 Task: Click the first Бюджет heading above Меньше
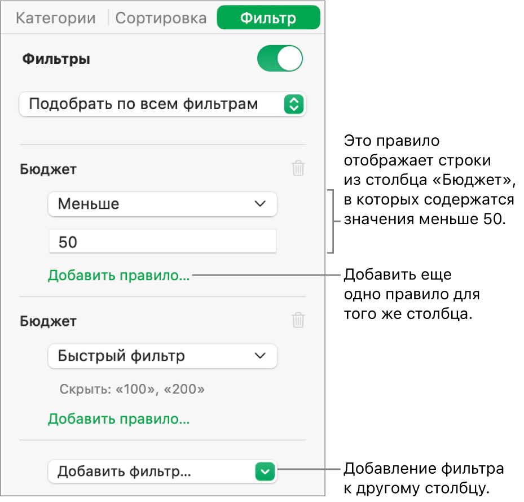pyautogui.click(x=48, y=169)
